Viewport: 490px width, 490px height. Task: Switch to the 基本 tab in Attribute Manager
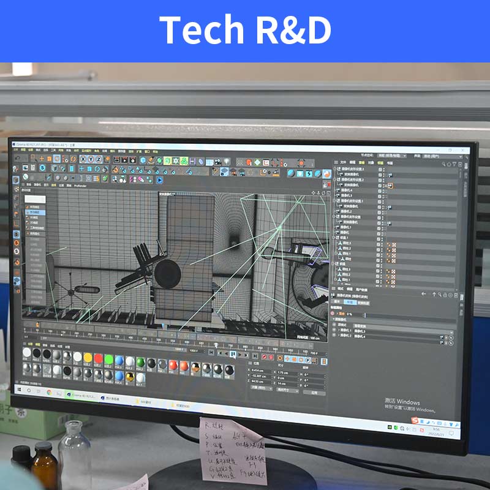pyautogui.click(x=337, y=301)
